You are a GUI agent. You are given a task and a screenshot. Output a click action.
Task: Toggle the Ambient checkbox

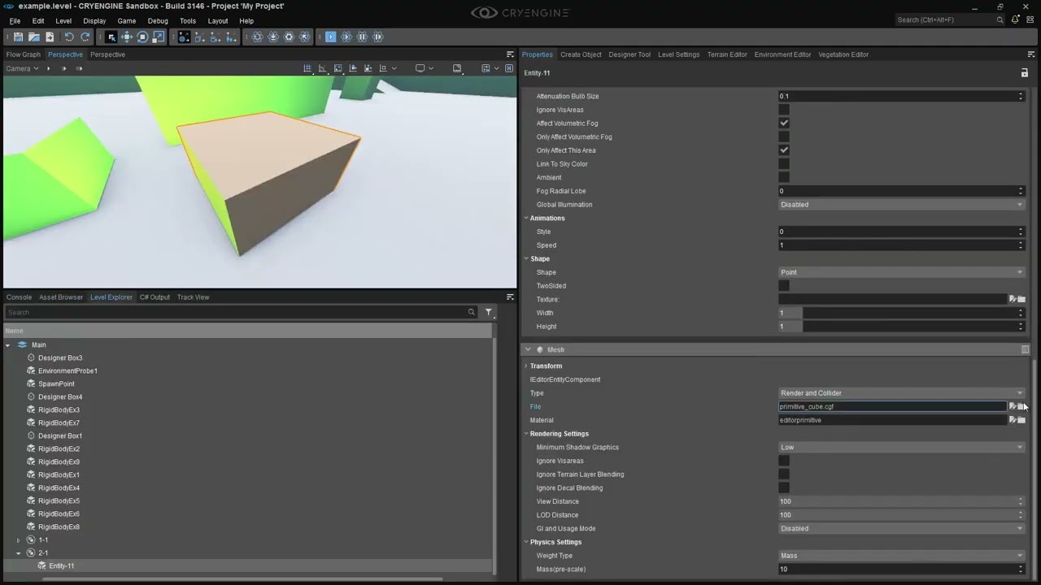click(784, 177)
